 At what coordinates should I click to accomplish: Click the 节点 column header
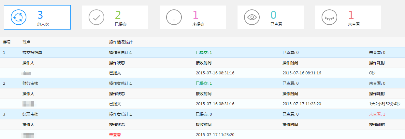tap(26, 42)
